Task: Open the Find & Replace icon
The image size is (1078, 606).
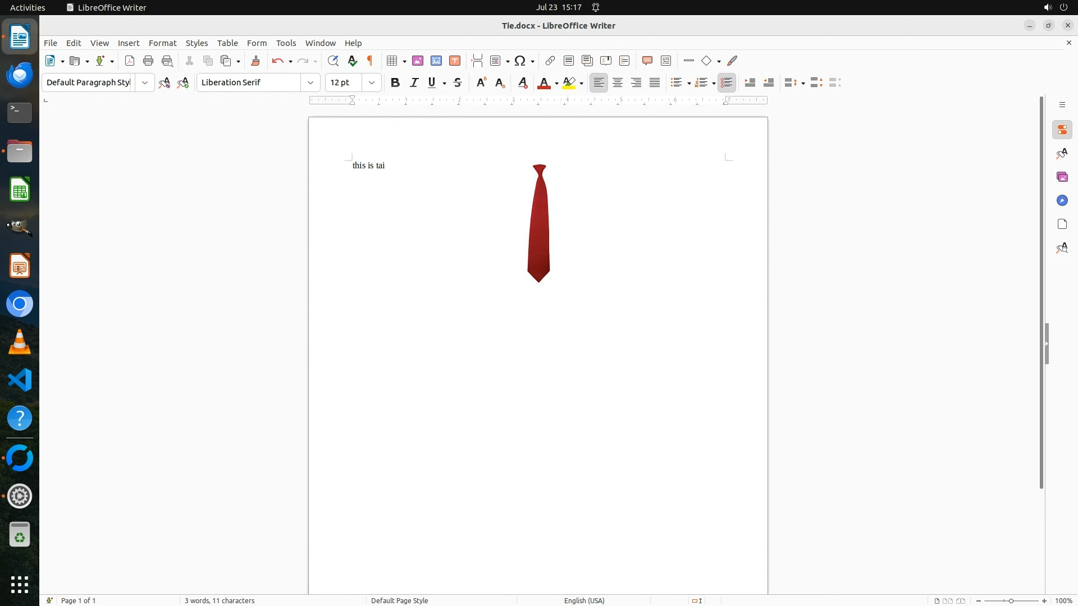Action: tap(333, 61)
